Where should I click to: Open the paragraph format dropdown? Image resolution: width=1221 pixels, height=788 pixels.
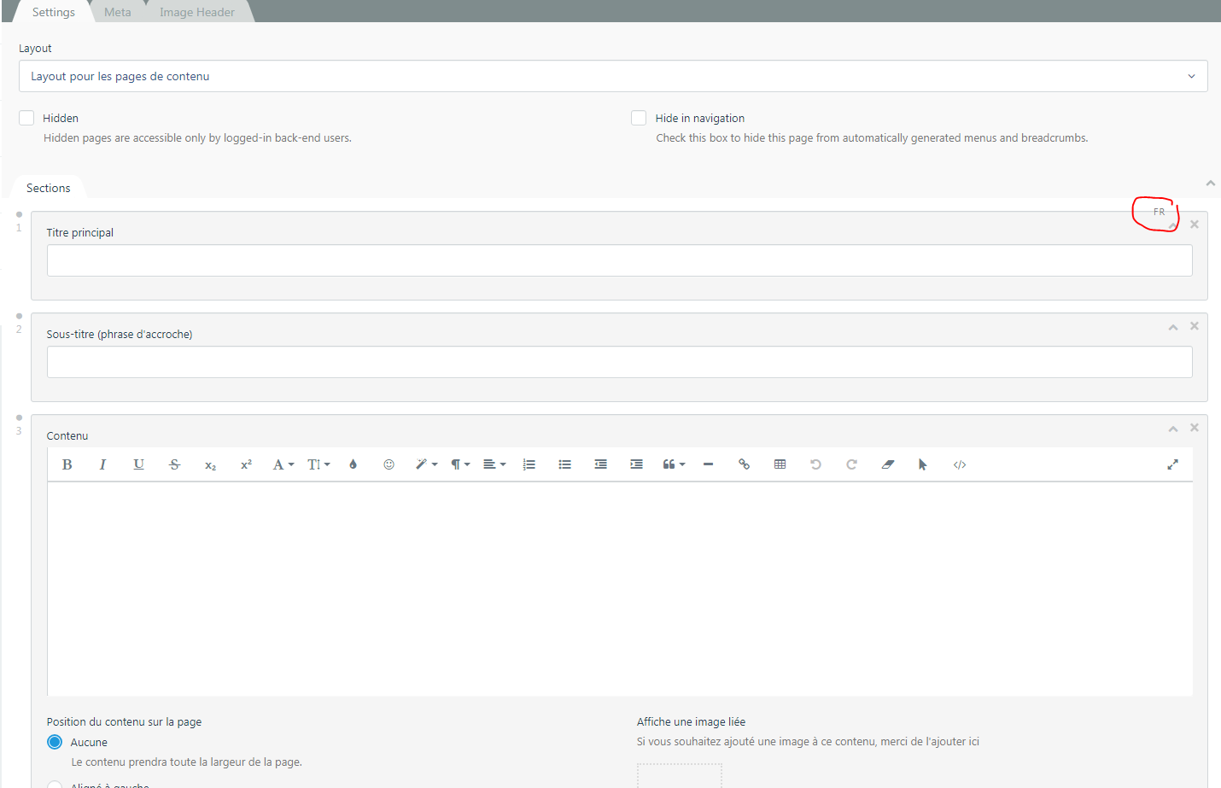point(459,464)
